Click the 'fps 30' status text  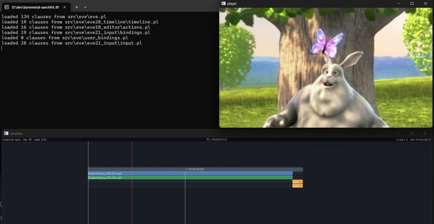(27, 139)
